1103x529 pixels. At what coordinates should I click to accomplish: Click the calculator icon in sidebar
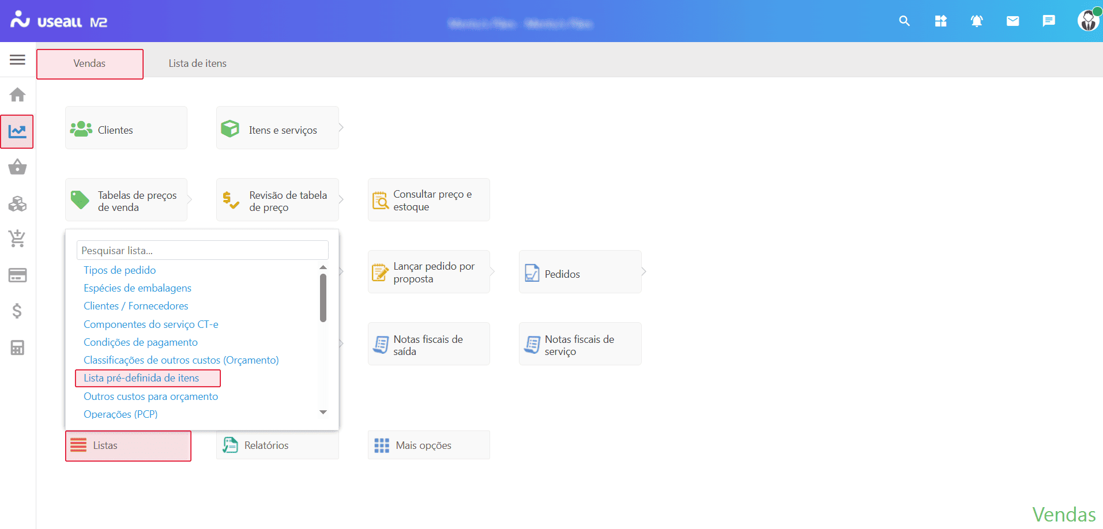tap(17, 347)
